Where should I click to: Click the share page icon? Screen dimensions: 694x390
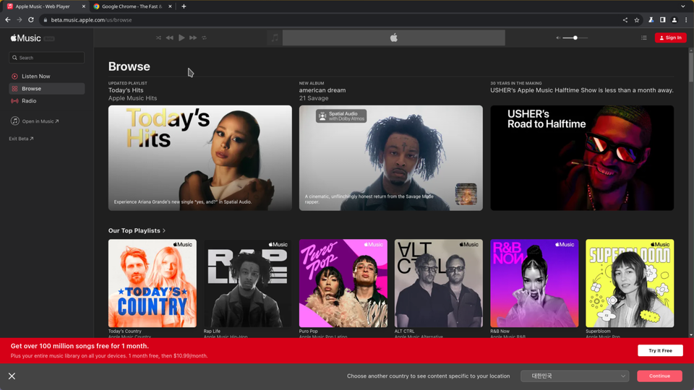pyautogui.click(x=625, y=20)
